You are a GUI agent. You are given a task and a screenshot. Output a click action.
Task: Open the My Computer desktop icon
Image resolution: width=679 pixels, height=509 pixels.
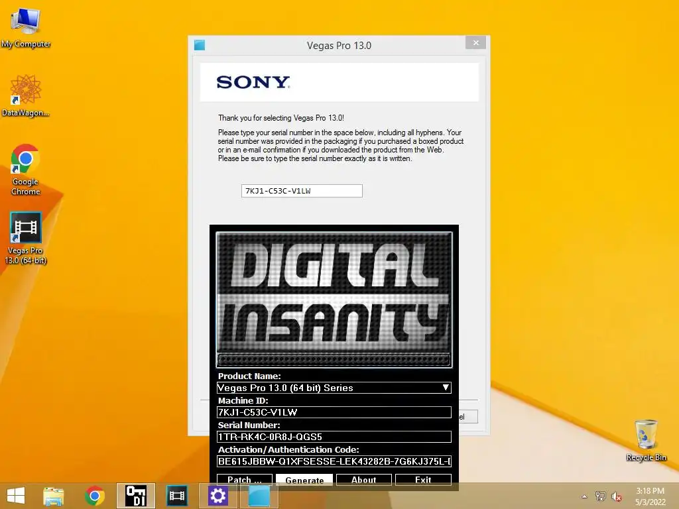(26, 28)
